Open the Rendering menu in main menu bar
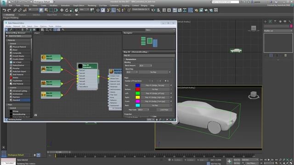The height and width of the screenshot is (165, 294). coord(92,5)
